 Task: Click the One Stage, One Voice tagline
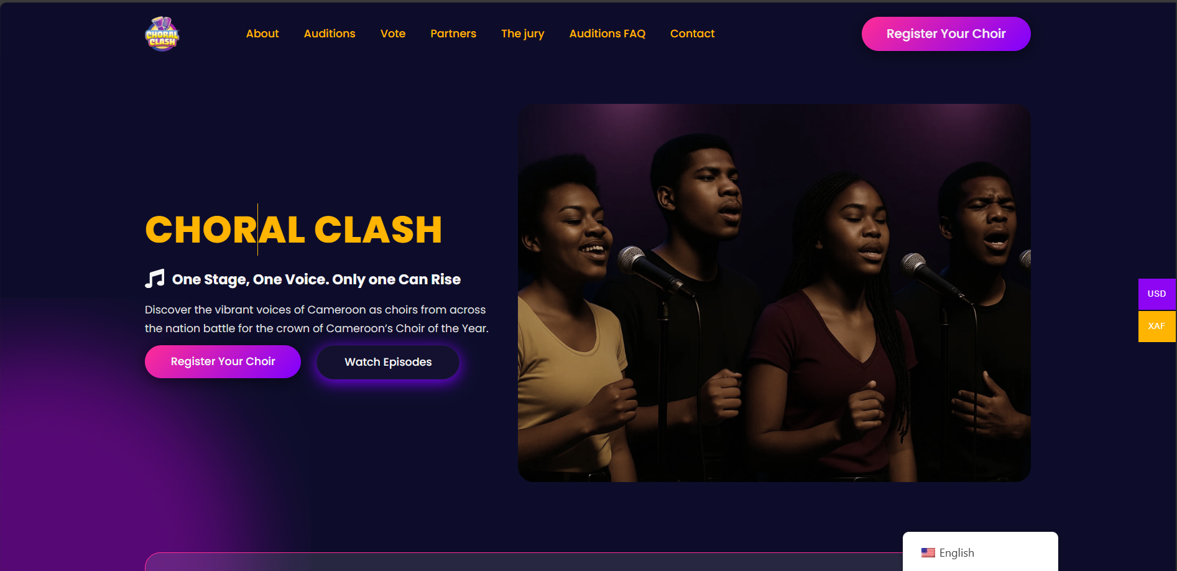pos(316,279)
